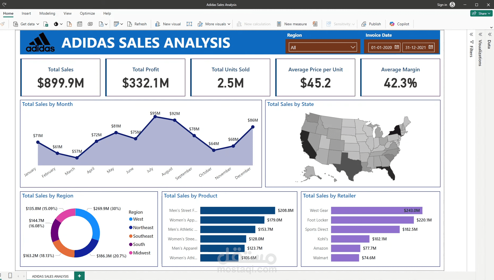Click the Text box icon

tap(189, 24)
